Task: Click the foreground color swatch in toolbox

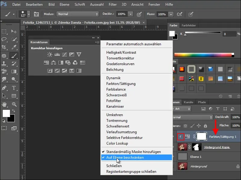Action: [x=6, y=113]
